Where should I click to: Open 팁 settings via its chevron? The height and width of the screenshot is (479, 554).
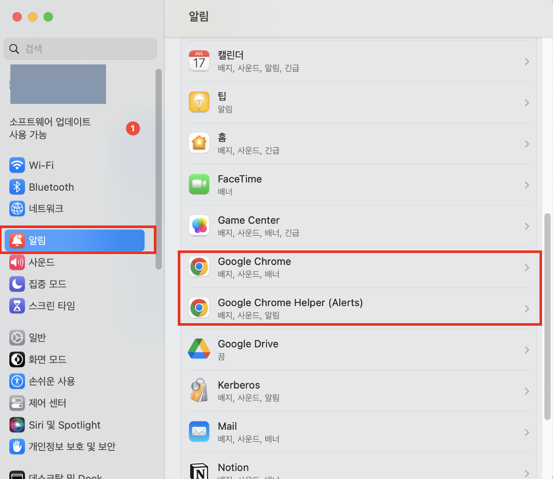[x=527, y=103]
